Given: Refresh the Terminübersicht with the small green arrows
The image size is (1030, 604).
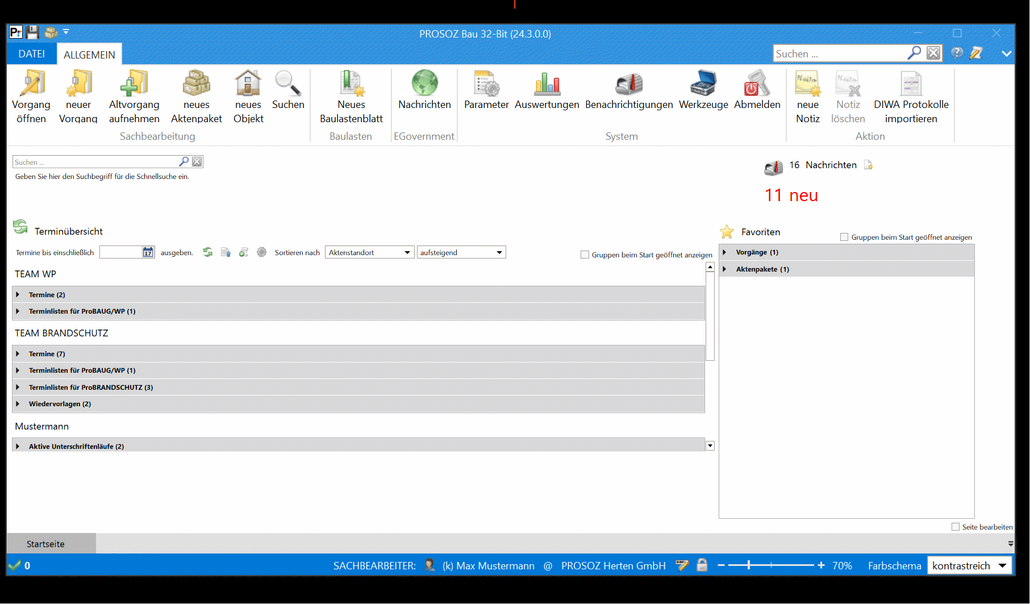Looking at the screenshot, I should coord(208,252).
